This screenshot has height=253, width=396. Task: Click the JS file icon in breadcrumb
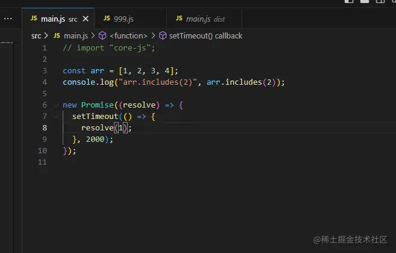(57, 35)
